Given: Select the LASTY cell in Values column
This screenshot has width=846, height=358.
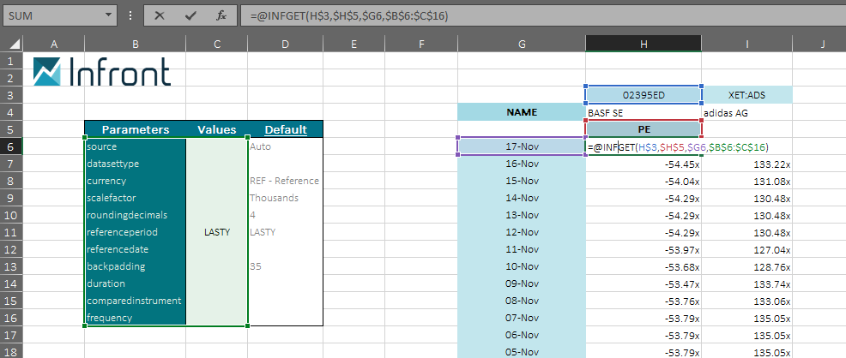Looking at the screenshot, I should click(216, 232).
